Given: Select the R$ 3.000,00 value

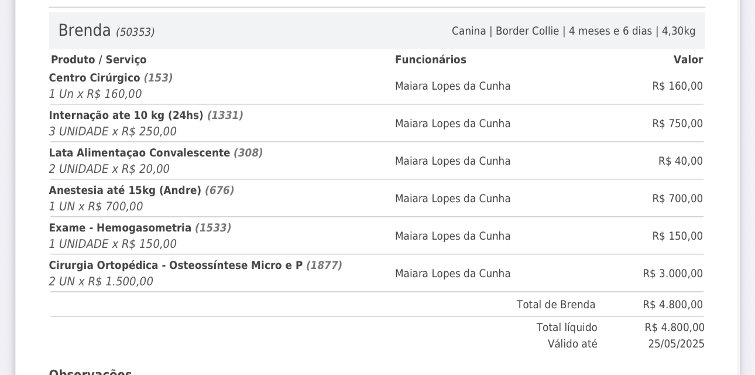Looking at the screenshot, I should click(x=673, y=274).
